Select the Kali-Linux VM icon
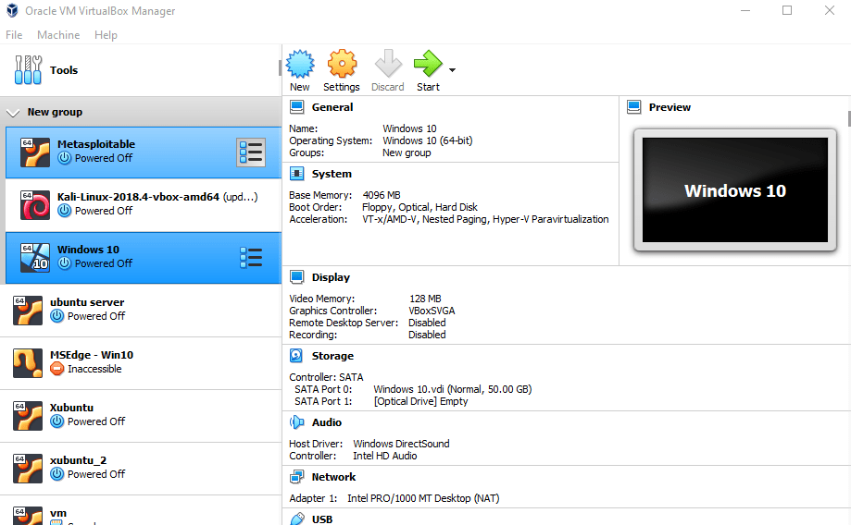This screenshot has height=525, width=851. (29, 205)
